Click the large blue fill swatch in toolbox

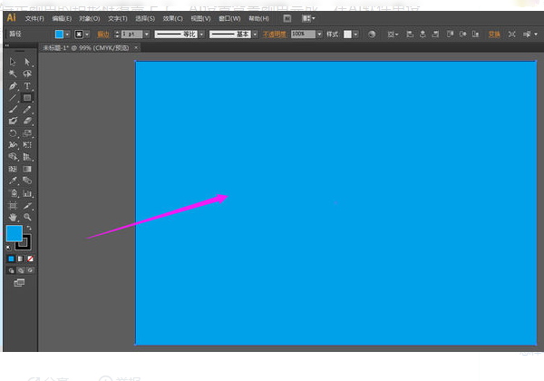click(15, 233)
